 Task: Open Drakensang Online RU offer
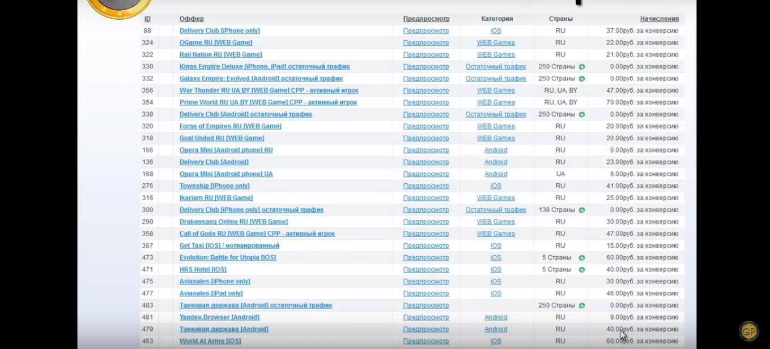[x=233, y=222]
